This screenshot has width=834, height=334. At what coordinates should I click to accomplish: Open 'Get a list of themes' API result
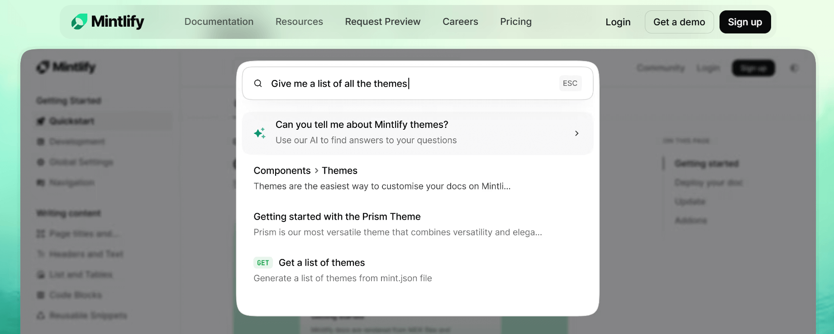tap(418, 270)
